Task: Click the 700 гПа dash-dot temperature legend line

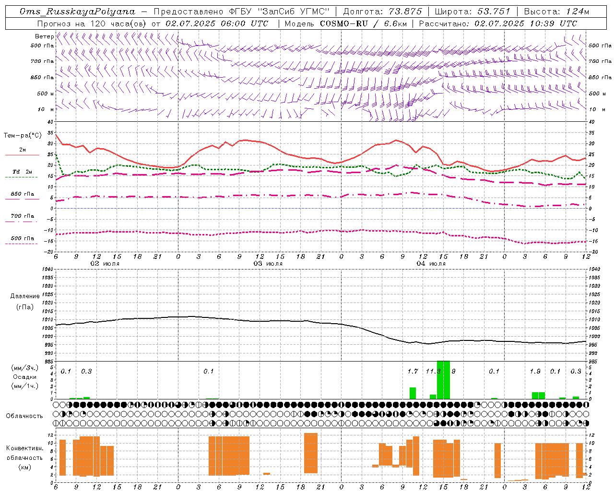Action: click(x=22, y=222)
